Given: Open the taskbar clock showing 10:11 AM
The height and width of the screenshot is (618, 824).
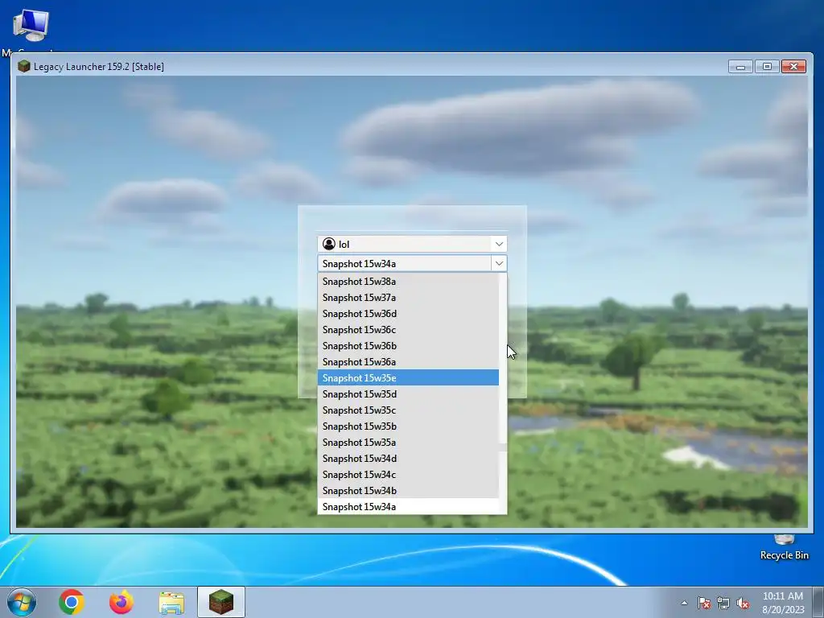Looking at the screenshot, I should click(783, 603).
